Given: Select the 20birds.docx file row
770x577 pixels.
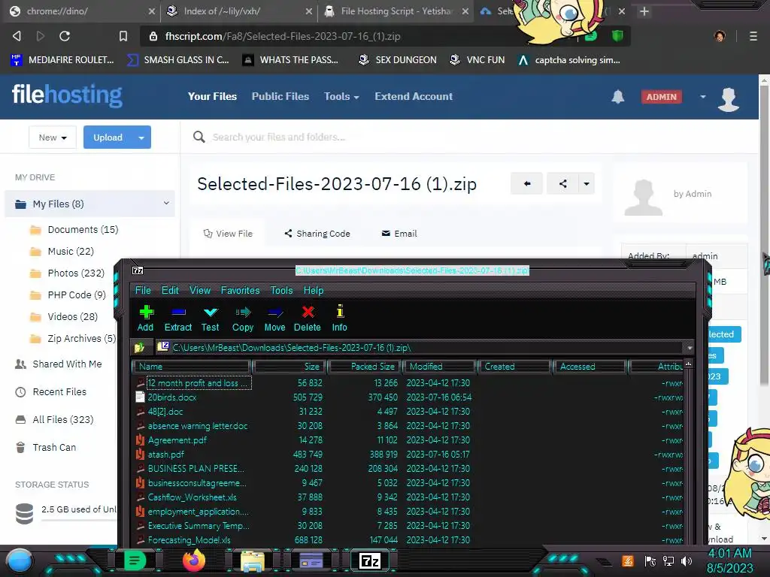Looking at the screenshot, I should (x=408, y=397).
